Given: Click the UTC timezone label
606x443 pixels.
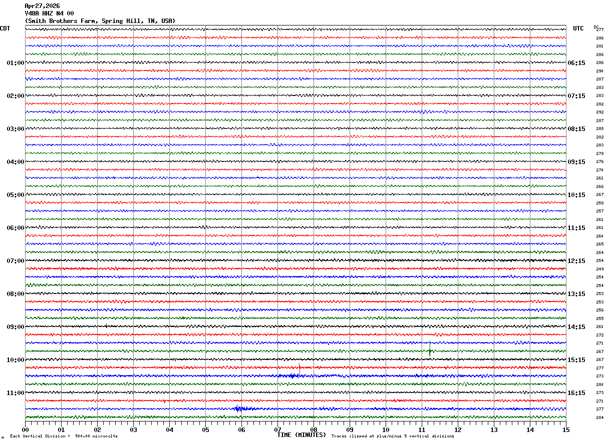Looking at the screenshot, I should 578,28.
